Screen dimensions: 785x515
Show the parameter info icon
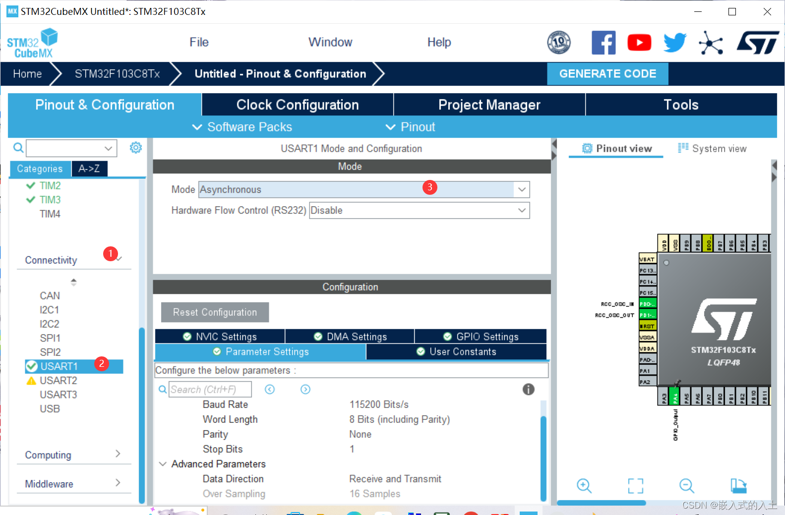click(x=529, y=389)
